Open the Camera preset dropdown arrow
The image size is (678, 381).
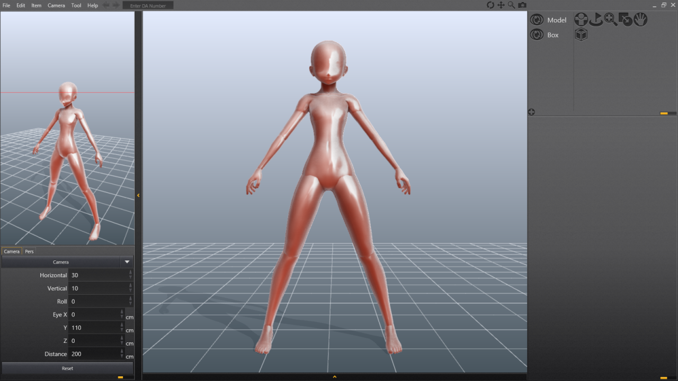tap(127, 262)
